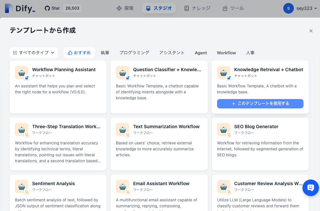Viewport: 320px width, 211px height.
Task: Click the ワークフロー label under SEO Blog Generator
Action: tap(244, 133)
